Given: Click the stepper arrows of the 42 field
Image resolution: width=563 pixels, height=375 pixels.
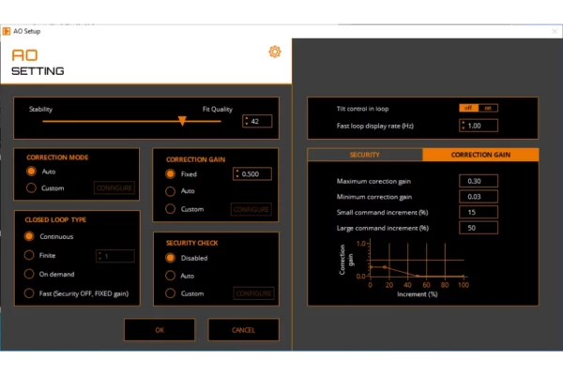Looking at the screenshot, I should 246,121.
